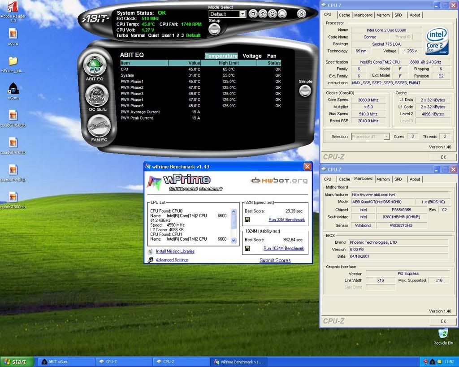Select the quadGT500fsb desktop file
Screen dimensions: 459x367
pyautogui.click(x=13, y=200)
